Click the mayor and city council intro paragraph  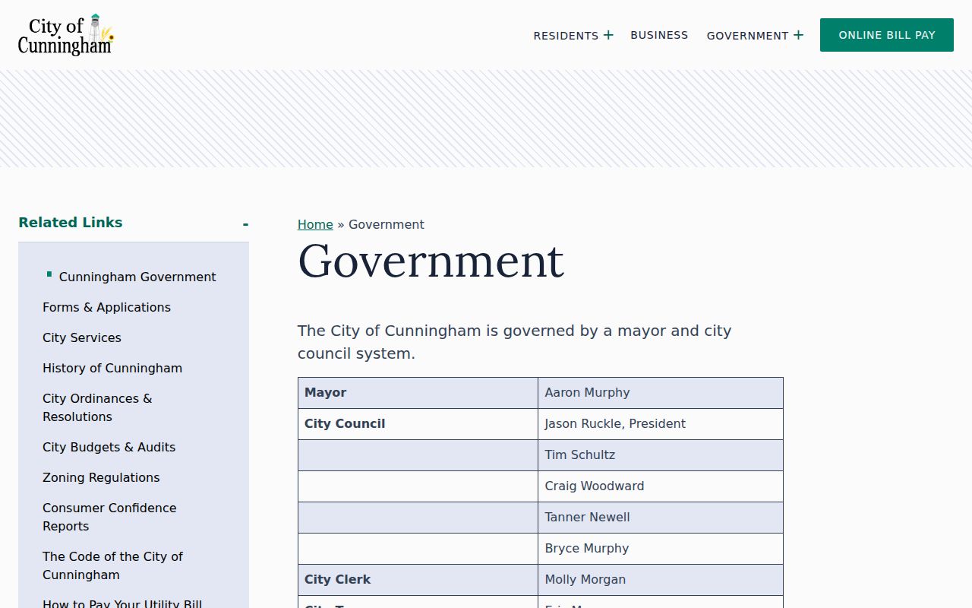tap(514, 342)
